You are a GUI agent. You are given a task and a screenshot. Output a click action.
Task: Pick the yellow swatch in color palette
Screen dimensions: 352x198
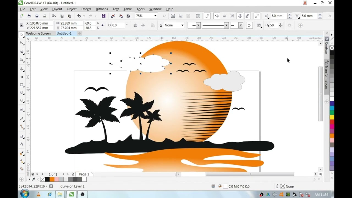[x=332, y=117]
